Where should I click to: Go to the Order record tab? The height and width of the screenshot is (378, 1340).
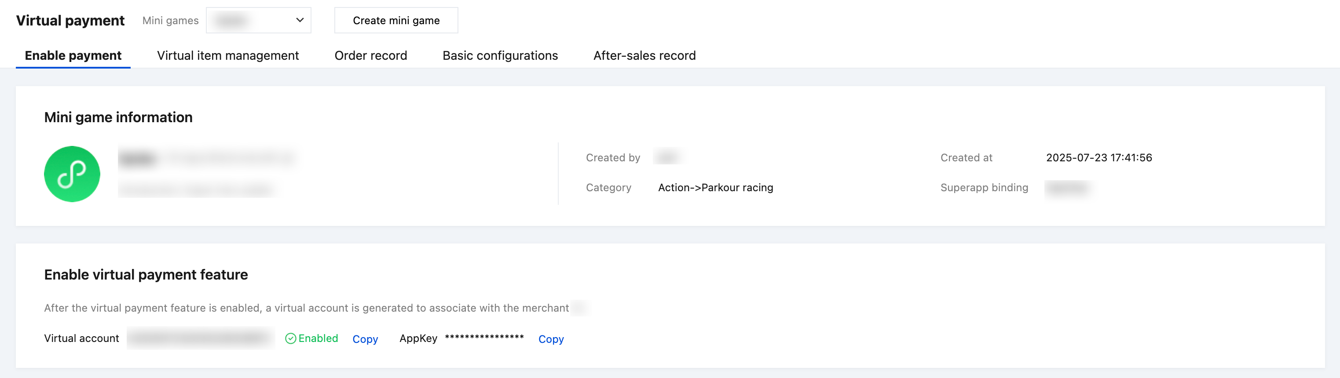coord(370,56)
